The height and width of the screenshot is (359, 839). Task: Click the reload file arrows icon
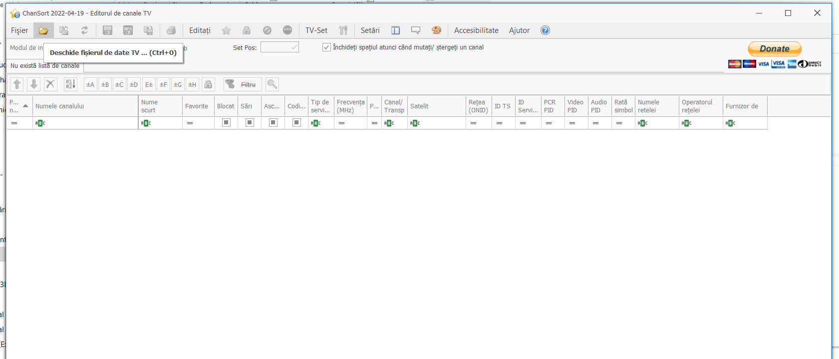point(84,30)
